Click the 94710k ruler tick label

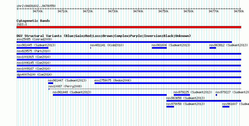tap(63, 11)
